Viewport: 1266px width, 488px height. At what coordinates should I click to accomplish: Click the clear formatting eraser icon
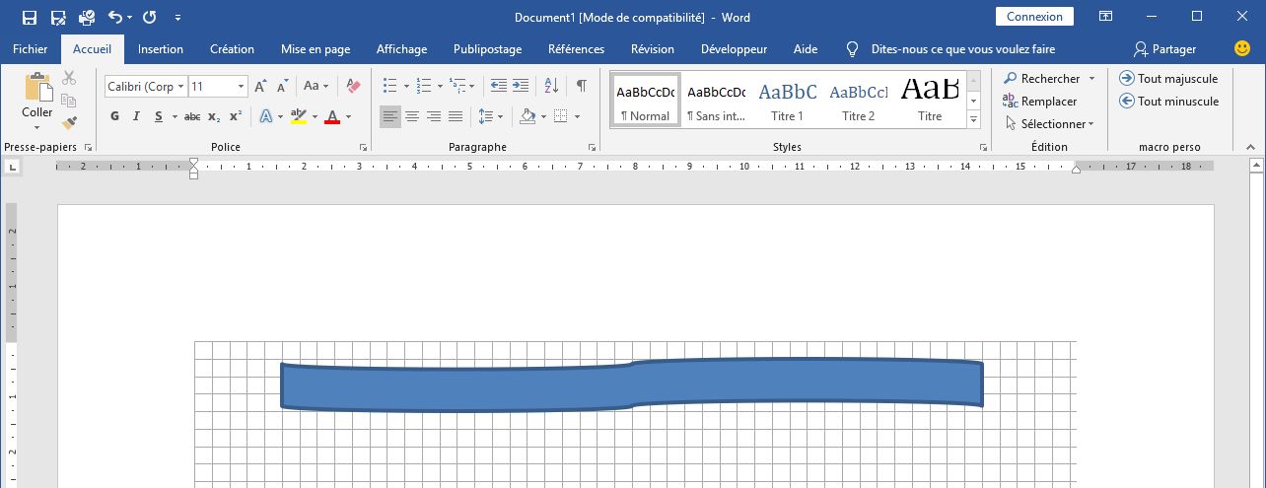(x=354, y=87)
